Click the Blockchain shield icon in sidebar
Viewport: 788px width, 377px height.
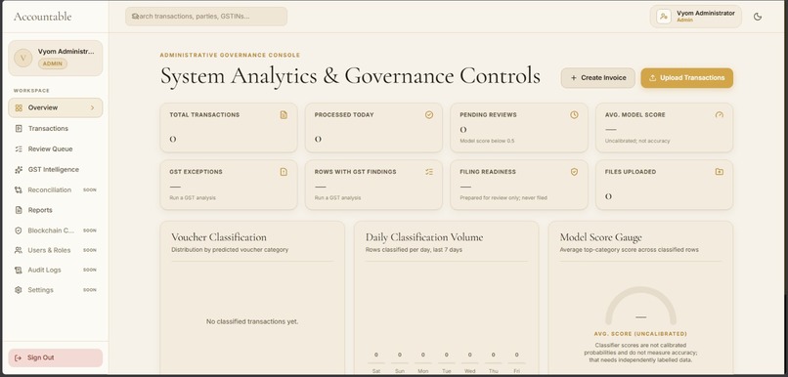[19, 230]
